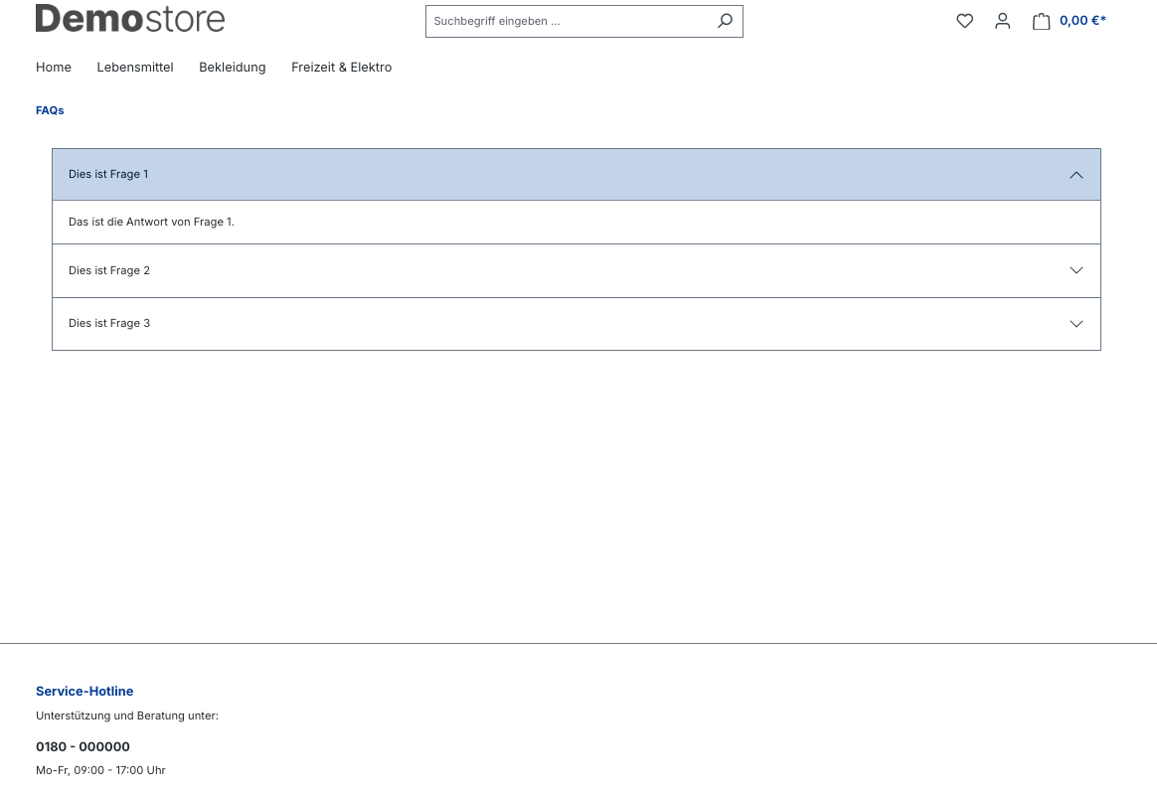Screen dimensions: 1157x795
Task: Open the Bekleidung category
Action: [233, 68]
